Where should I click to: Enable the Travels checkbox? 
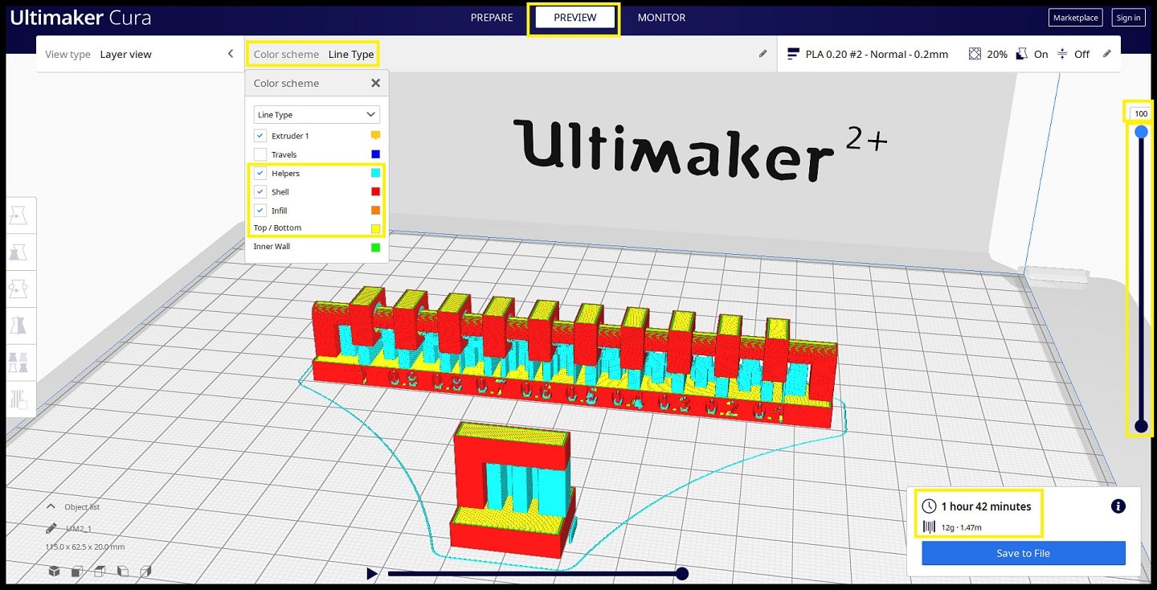(x=260, y=154)
